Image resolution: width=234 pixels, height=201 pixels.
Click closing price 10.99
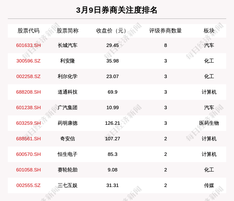tap(113, 107)
